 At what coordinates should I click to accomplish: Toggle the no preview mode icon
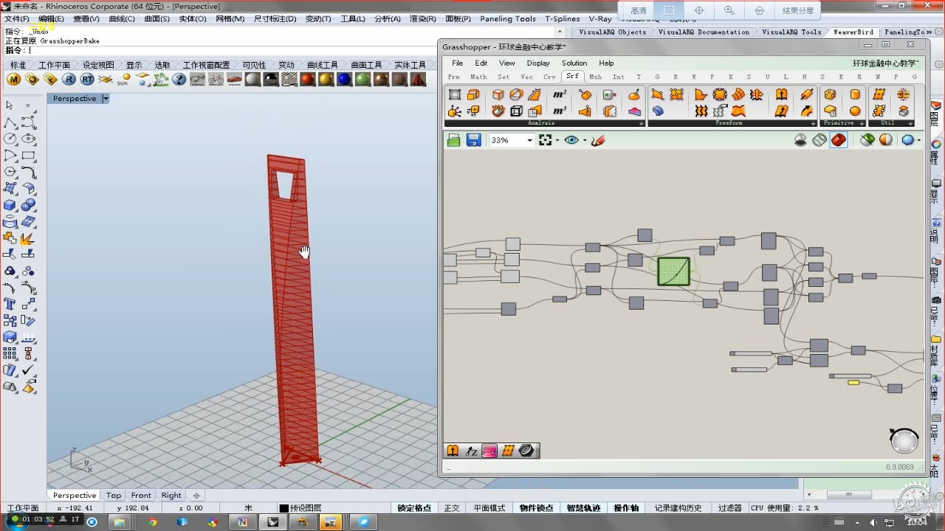[801, 140]
